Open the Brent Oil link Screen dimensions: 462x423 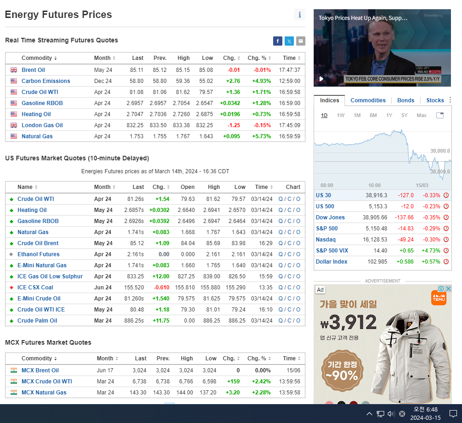coord(33,70)
